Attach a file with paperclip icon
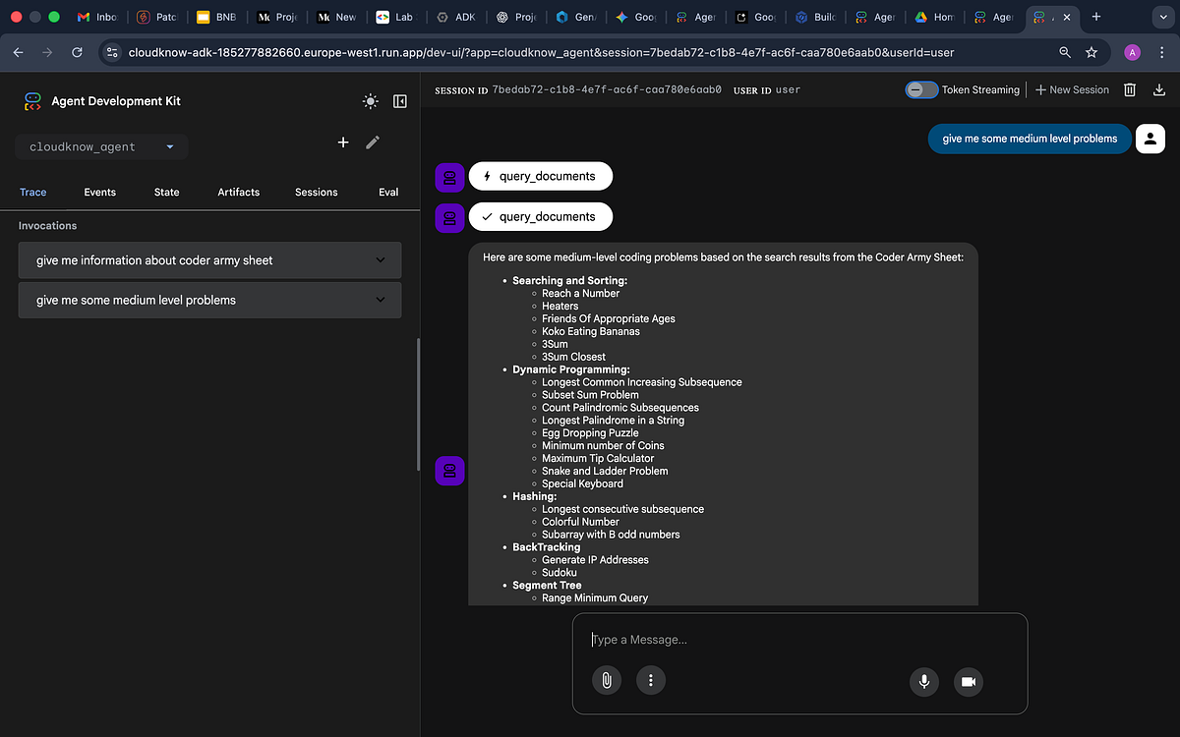 point(607,680)
